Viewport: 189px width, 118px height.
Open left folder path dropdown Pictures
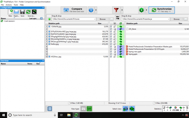tap(94, 19)
